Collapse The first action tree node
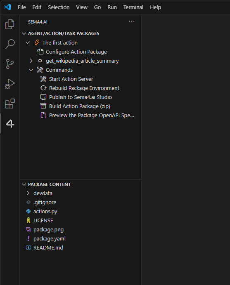Screen dimensions: 230x285 click(28, 43)
